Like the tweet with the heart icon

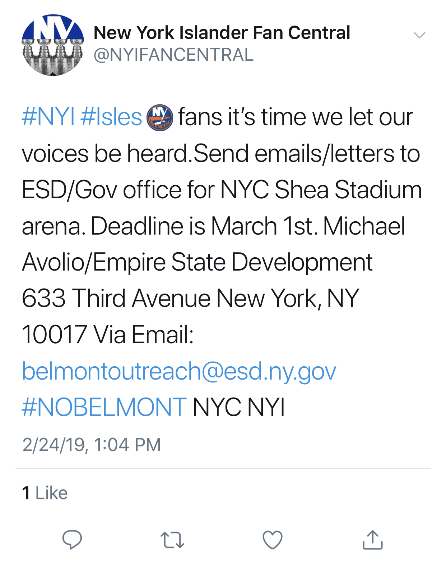[x=273, y=540]
